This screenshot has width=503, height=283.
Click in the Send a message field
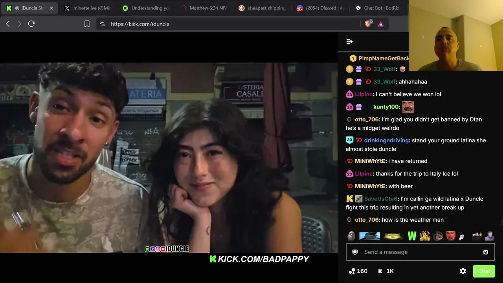420,252
